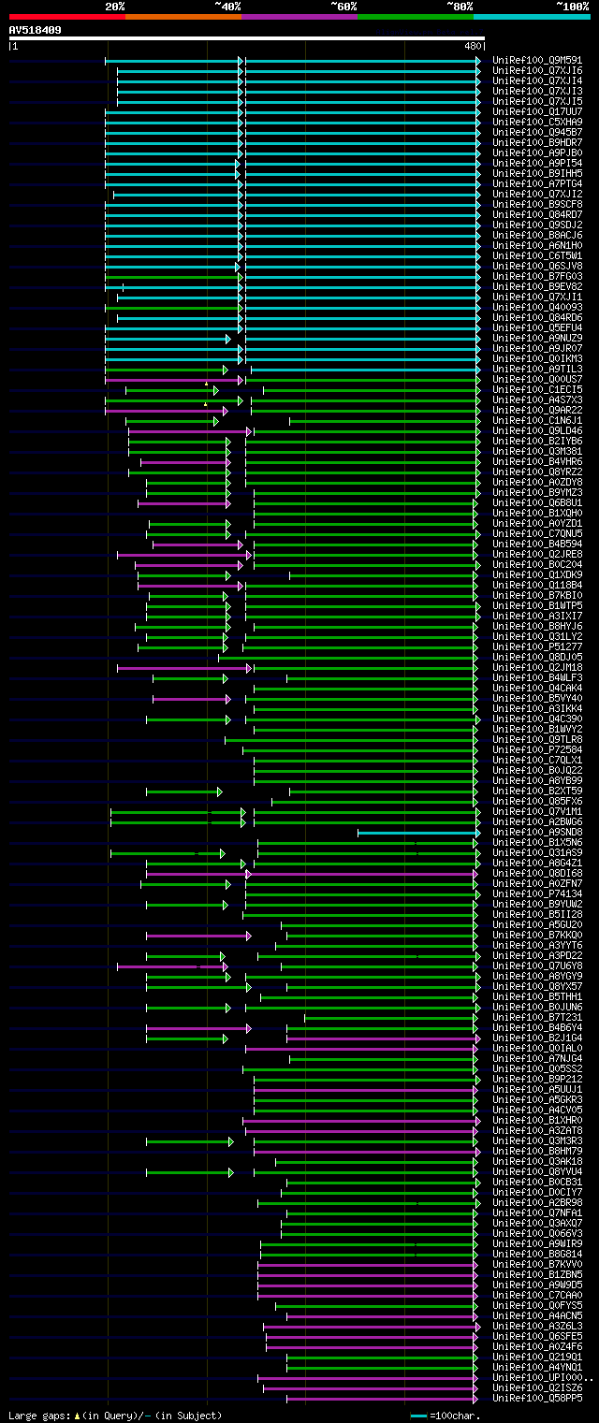Select label UniRef100_Q58PP5
Image resolution: width=599 pixels, height=1423 pixels.
(x=537, y=1398)
